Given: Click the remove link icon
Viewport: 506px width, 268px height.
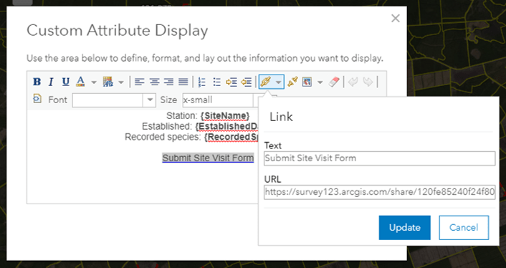Looking at the screenshot, I should pos(292,82).
